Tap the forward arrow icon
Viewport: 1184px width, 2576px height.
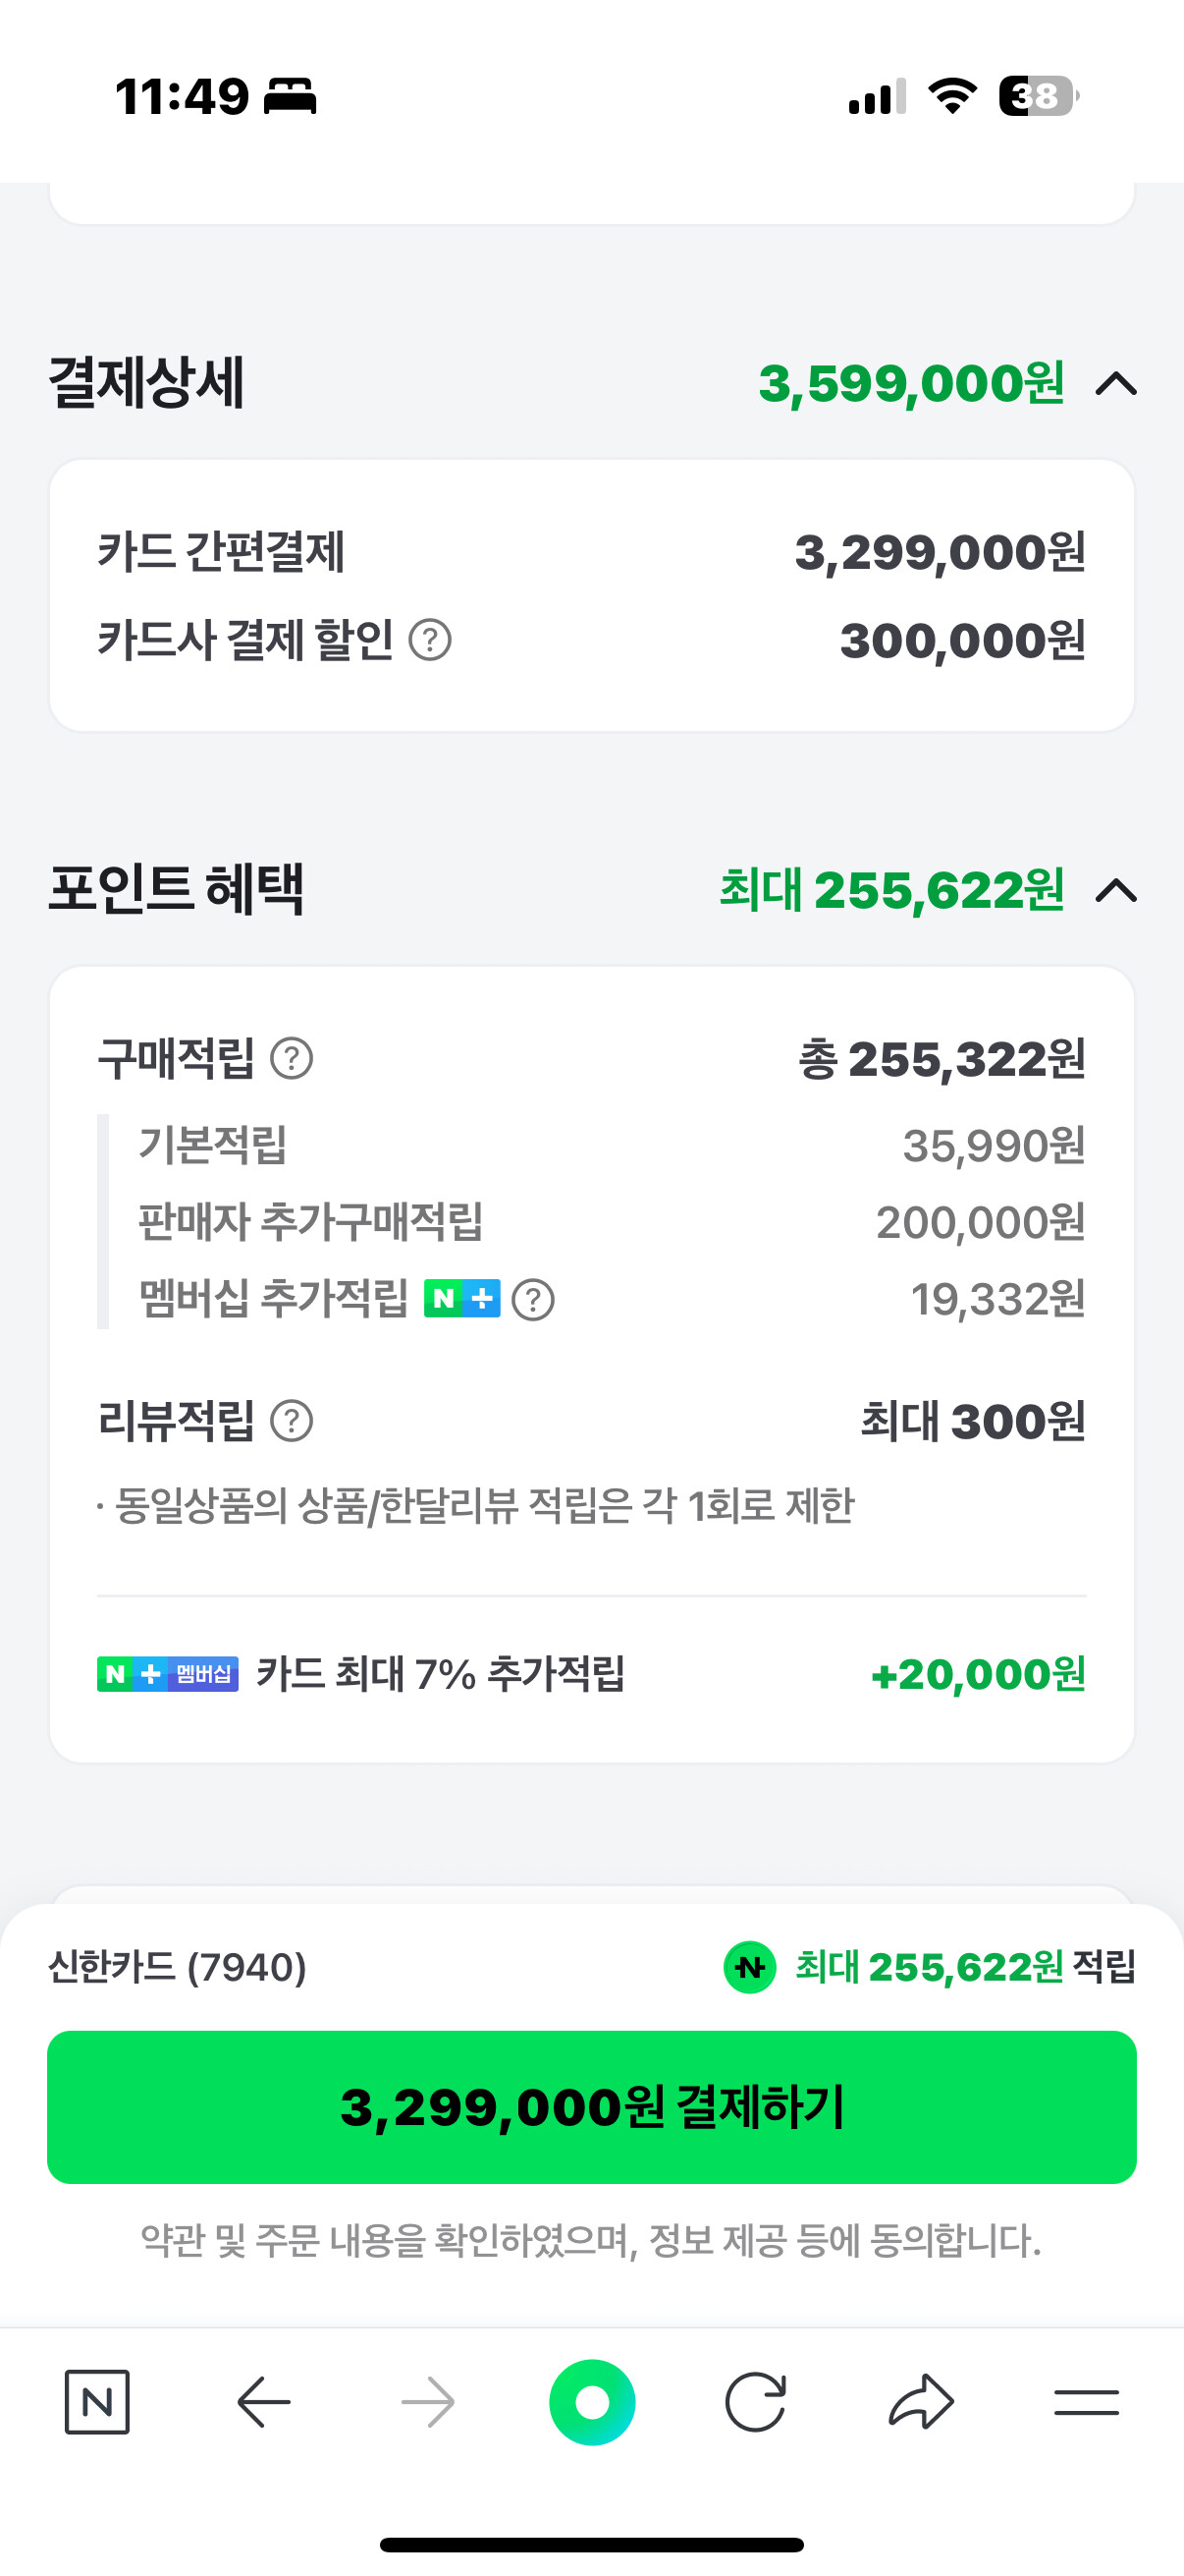429,2401
